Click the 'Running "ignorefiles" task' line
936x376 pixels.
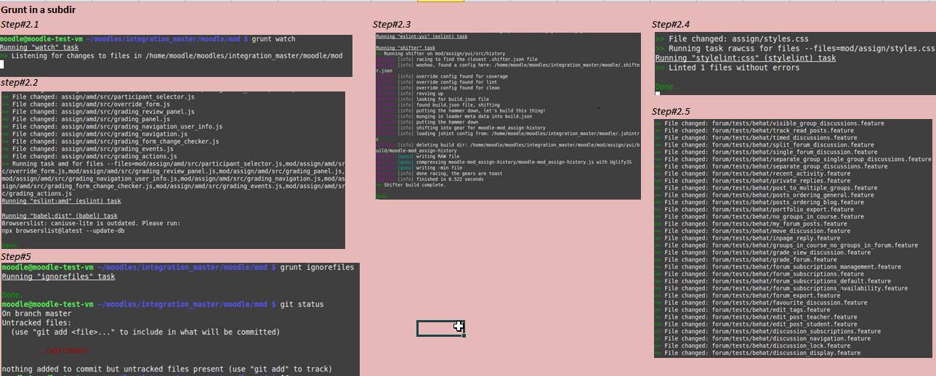(59, 277)
